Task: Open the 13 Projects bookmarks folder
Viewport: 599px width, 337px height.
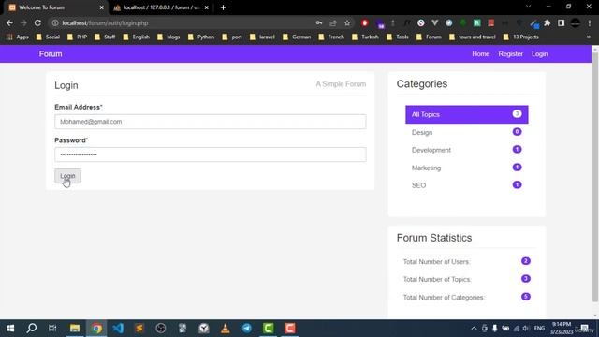Action: (520, 37)
